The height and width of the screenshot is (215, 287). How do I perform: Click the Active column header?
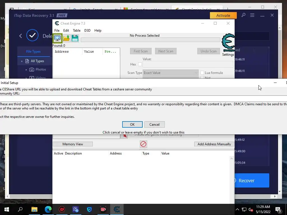[x=58, y=153]
